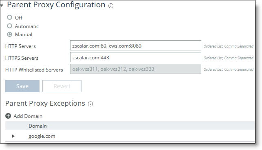This screenshot has height=150, width=262.
Task: Click the Parent Proxy Exceptions heading
Action: [45, 104]
